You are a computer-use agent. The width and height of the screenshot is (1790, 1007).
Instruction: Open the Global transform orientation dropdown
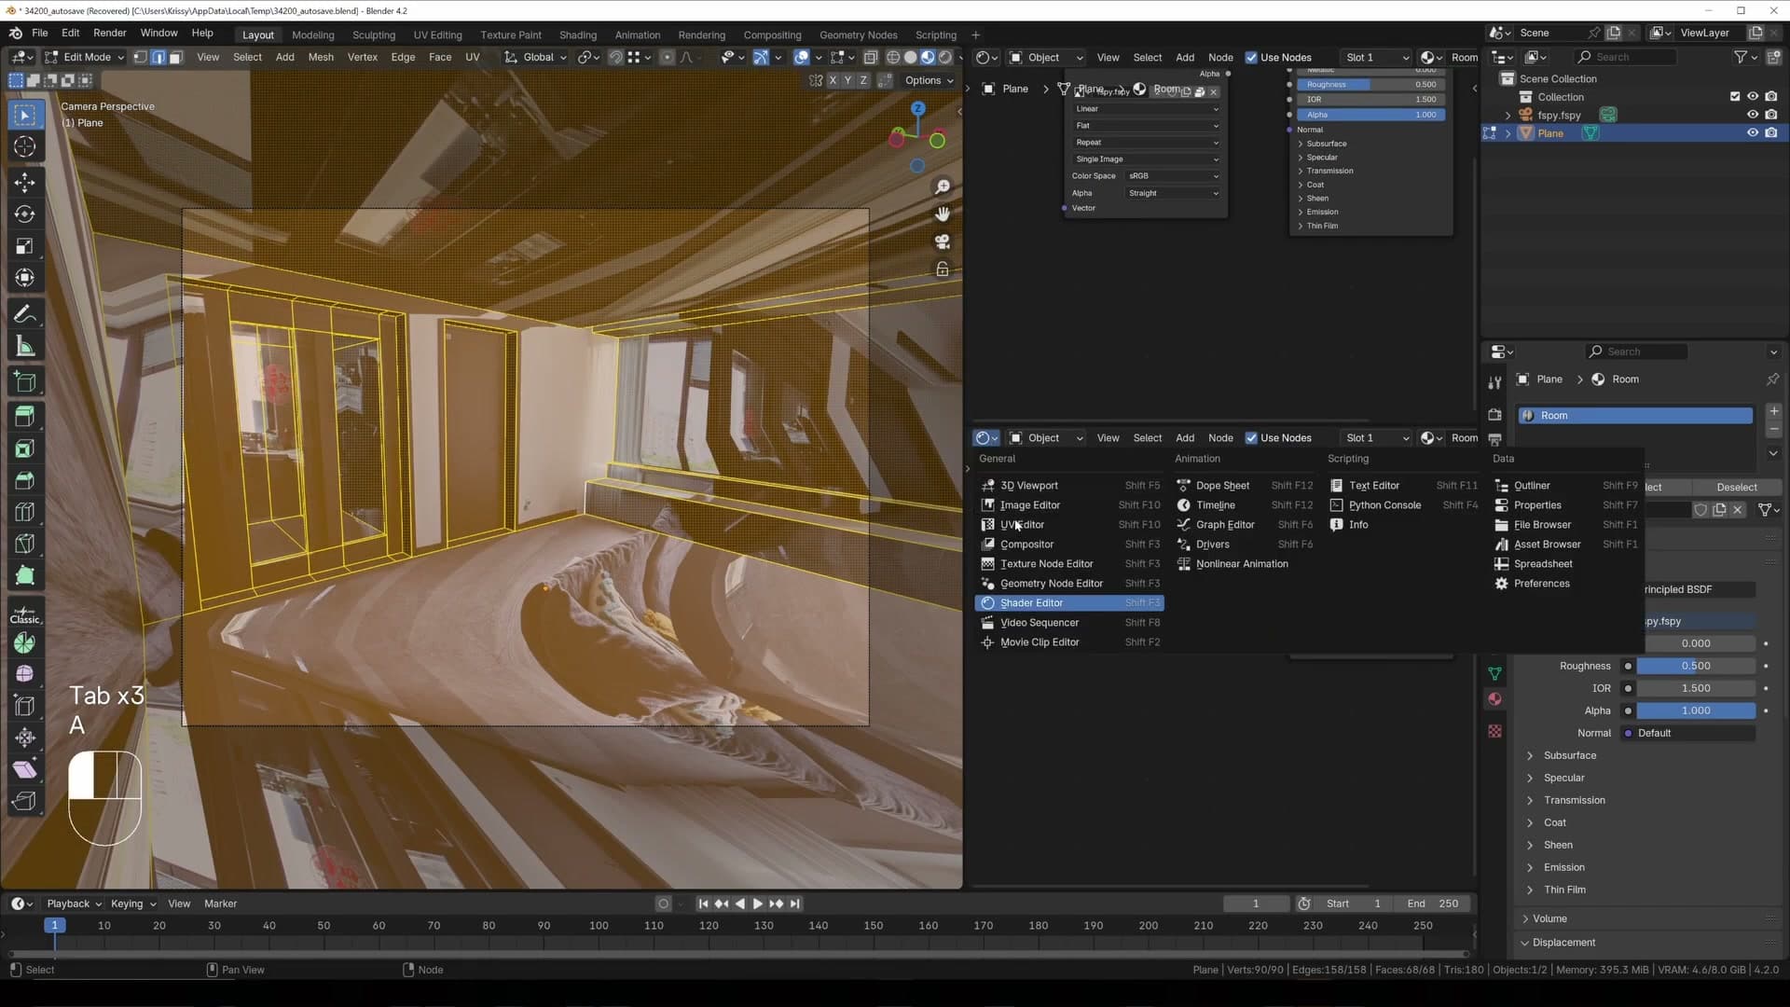coord(536,58)
